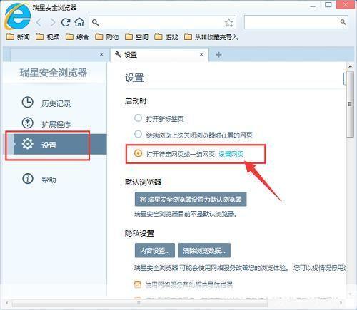This screenshot has width=357, height=310.
Task: Click the 瑞星安全浏览器 sidebar heading
Action: pos(54,73)
